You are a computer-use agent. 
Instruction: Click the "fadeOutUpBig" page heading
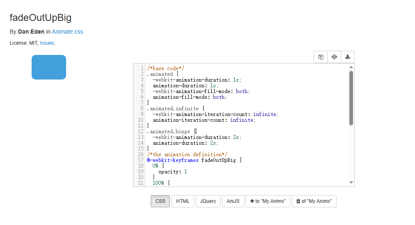click(41, 18)
